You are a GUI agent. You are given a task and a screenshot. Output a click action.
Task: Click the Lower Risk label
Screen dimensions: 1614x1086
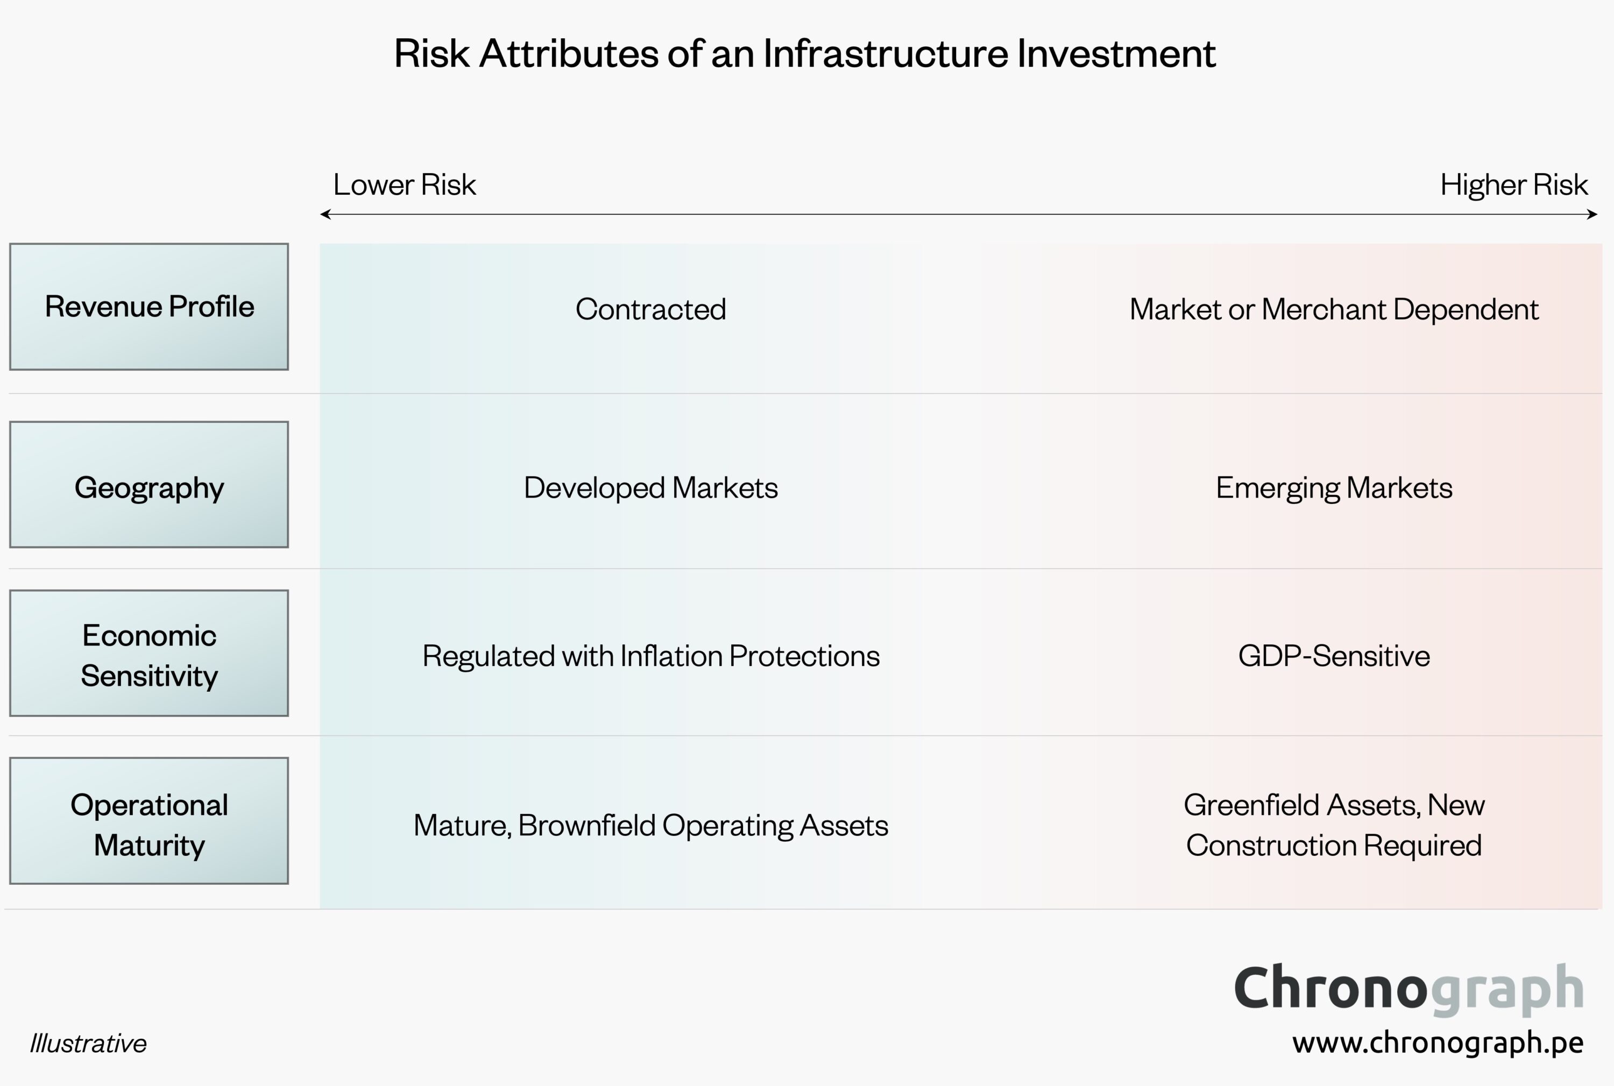[x=405, y=184]
